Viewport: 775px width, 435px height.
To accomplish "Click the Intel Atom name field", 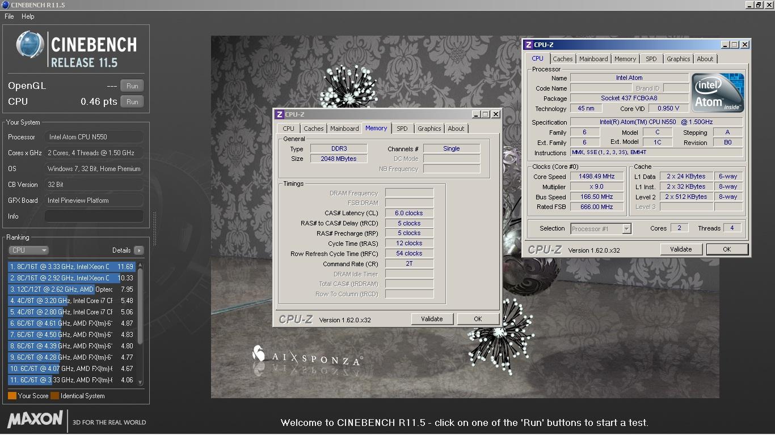I will coord(629,78).
